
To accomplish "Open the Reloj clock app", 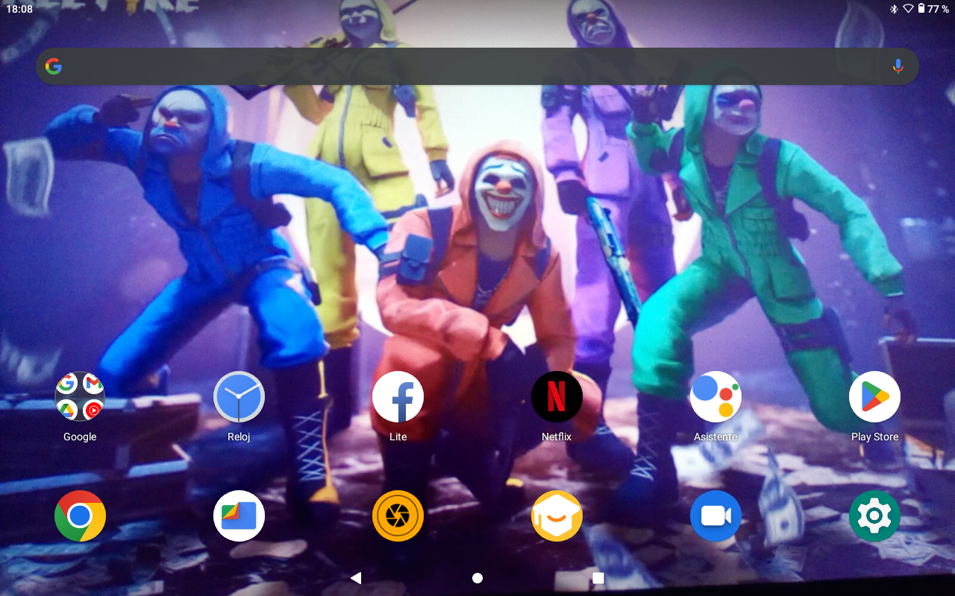I will click(x=239, y=396).
